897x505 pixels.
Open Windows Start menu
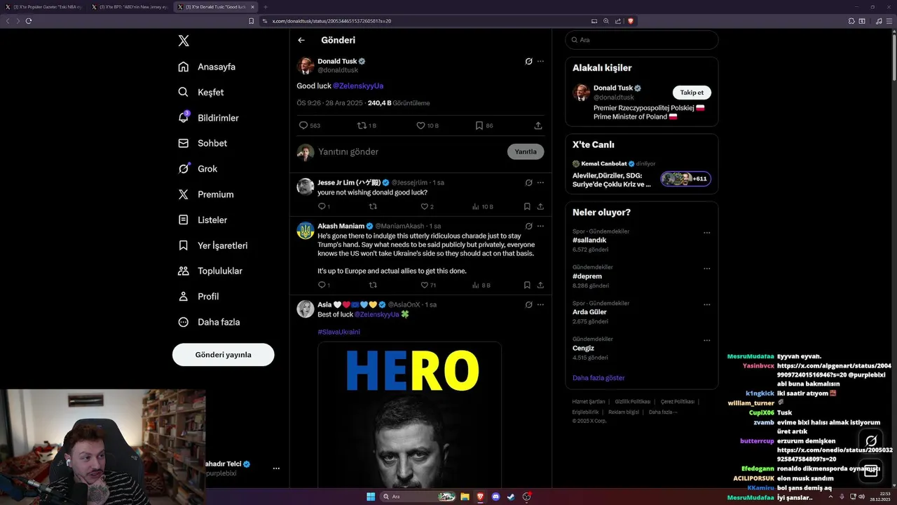click(371, 497)
